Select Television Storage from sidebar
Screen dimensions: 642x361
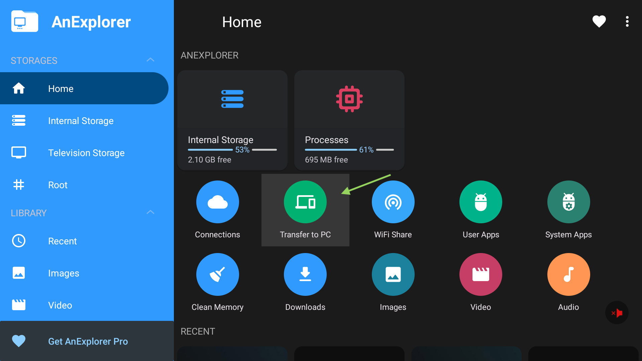[86, 152]
